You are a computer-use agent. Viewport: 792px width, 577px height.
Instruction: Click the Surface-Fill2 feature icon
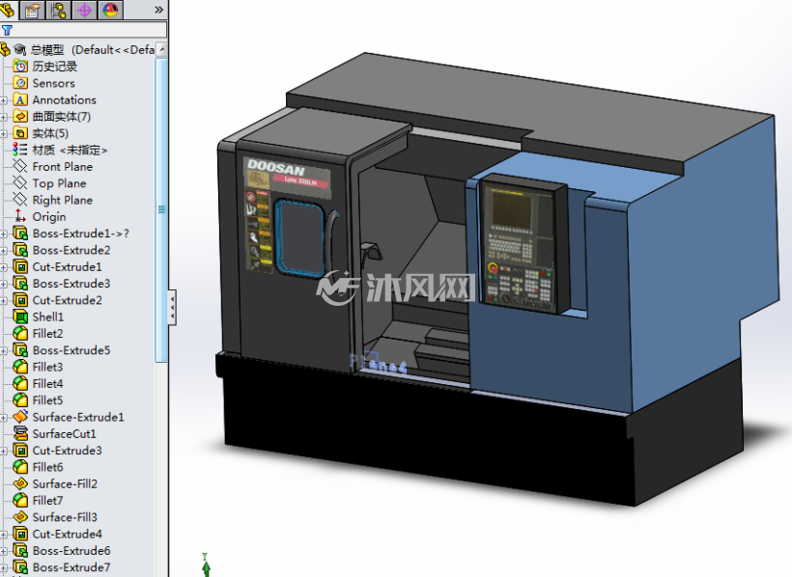[20, 483]
